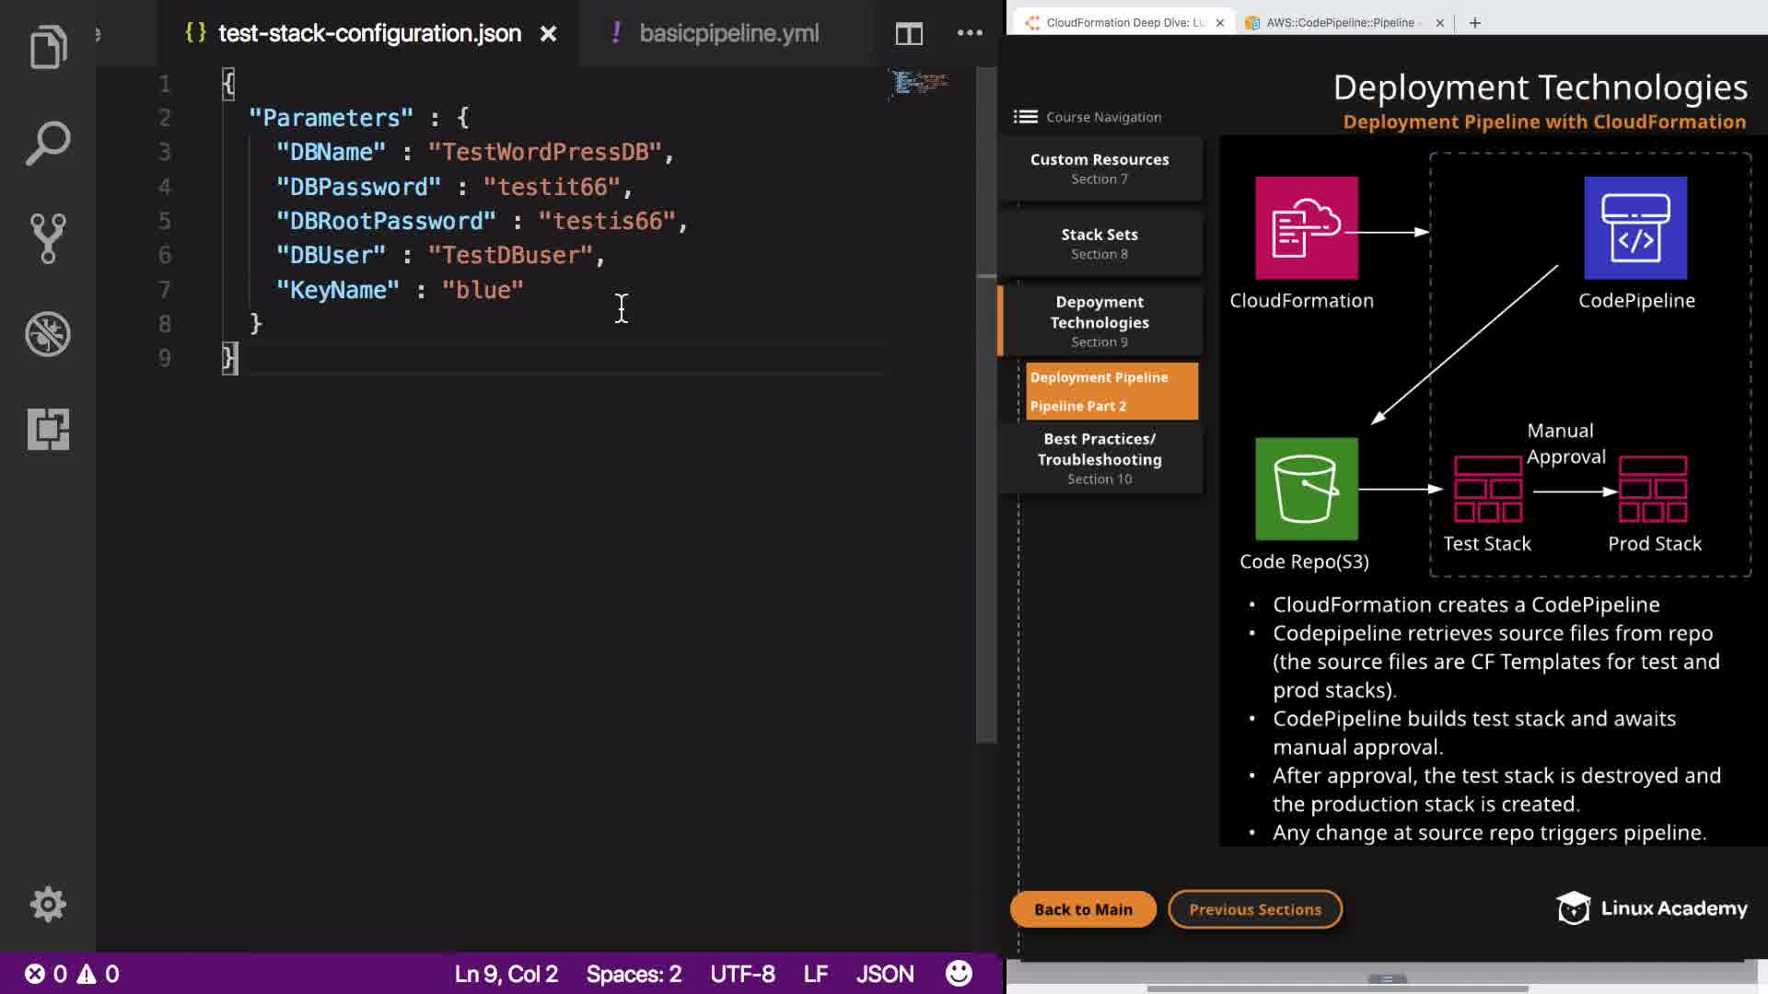Click the editor vertical scrollbar
Screen dimensions: 1768x994
[x=986, y=405]
